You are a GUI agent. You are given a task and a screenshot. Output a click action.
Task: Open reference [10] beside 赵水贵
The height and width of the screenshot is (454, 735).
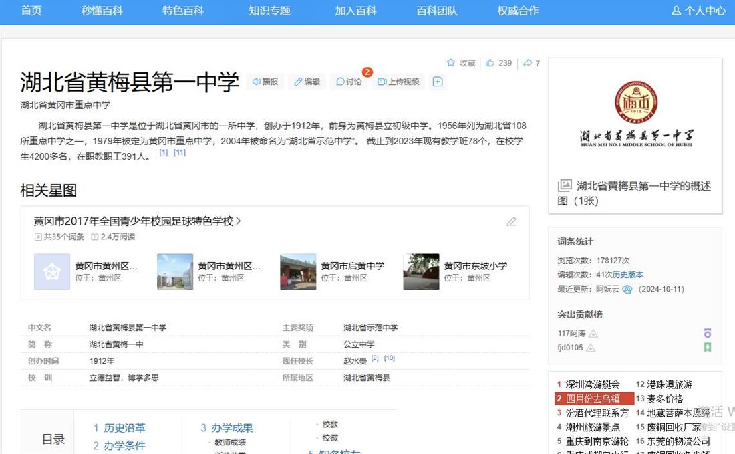390,358
